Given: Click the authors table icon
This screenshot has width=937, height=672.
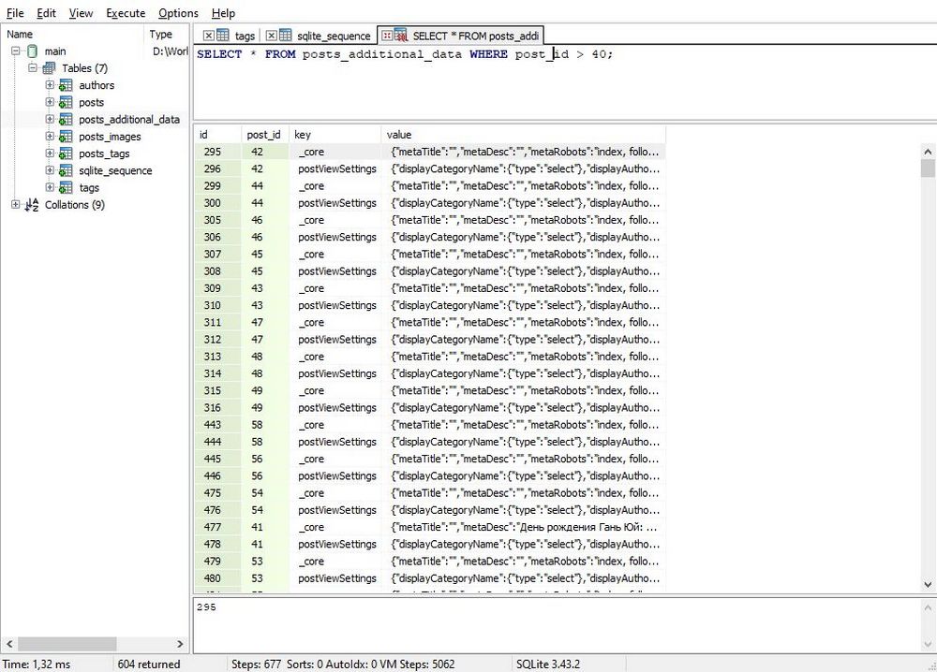Looking at the screenshot, I should pos(66,85).
